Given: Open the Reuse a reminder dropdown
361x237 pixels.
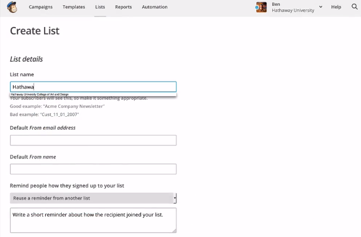Looking at the screenshot, I should pos(93,198).
